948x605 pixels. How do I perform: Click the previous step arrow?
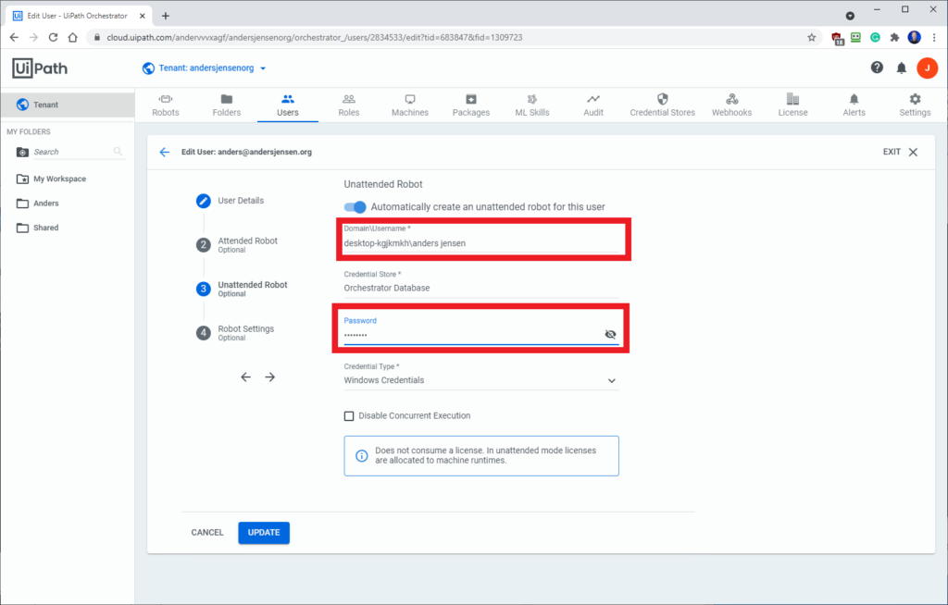[245, 377]
